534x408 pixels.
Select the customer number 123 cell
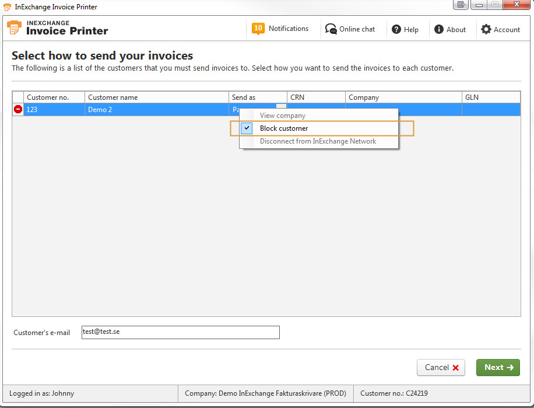54,110
